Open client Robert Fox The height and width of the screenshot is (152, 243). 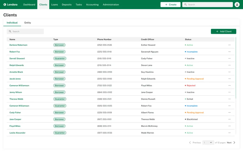pos(15,52)
